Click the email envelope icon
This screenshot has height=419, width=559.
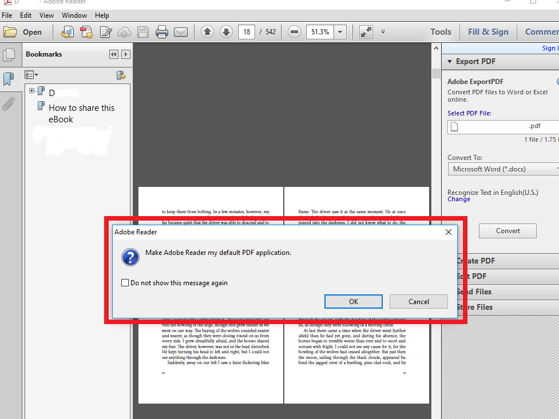pyautogui.click(x=181, y=32)
